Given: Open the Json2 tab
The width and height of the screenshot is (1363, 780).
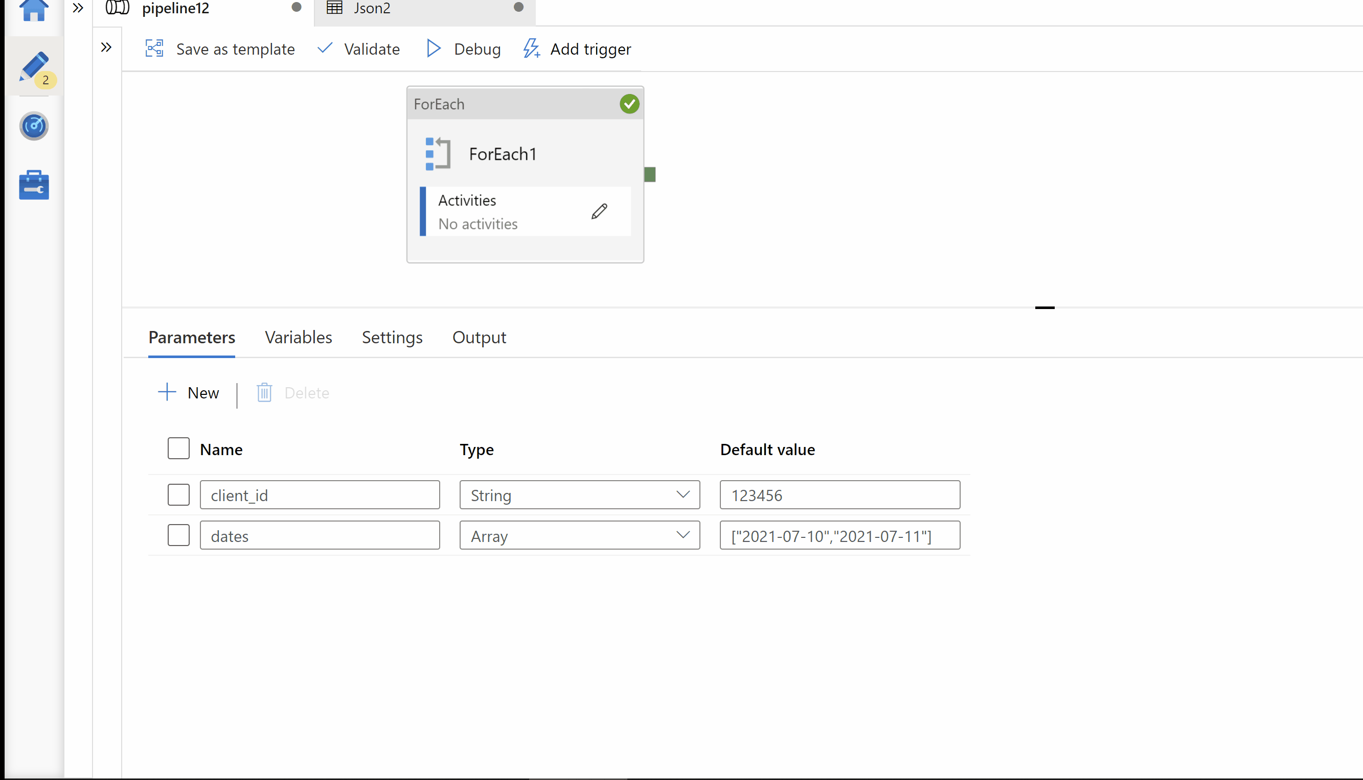Looking at the screenshot, I should 372,9.
